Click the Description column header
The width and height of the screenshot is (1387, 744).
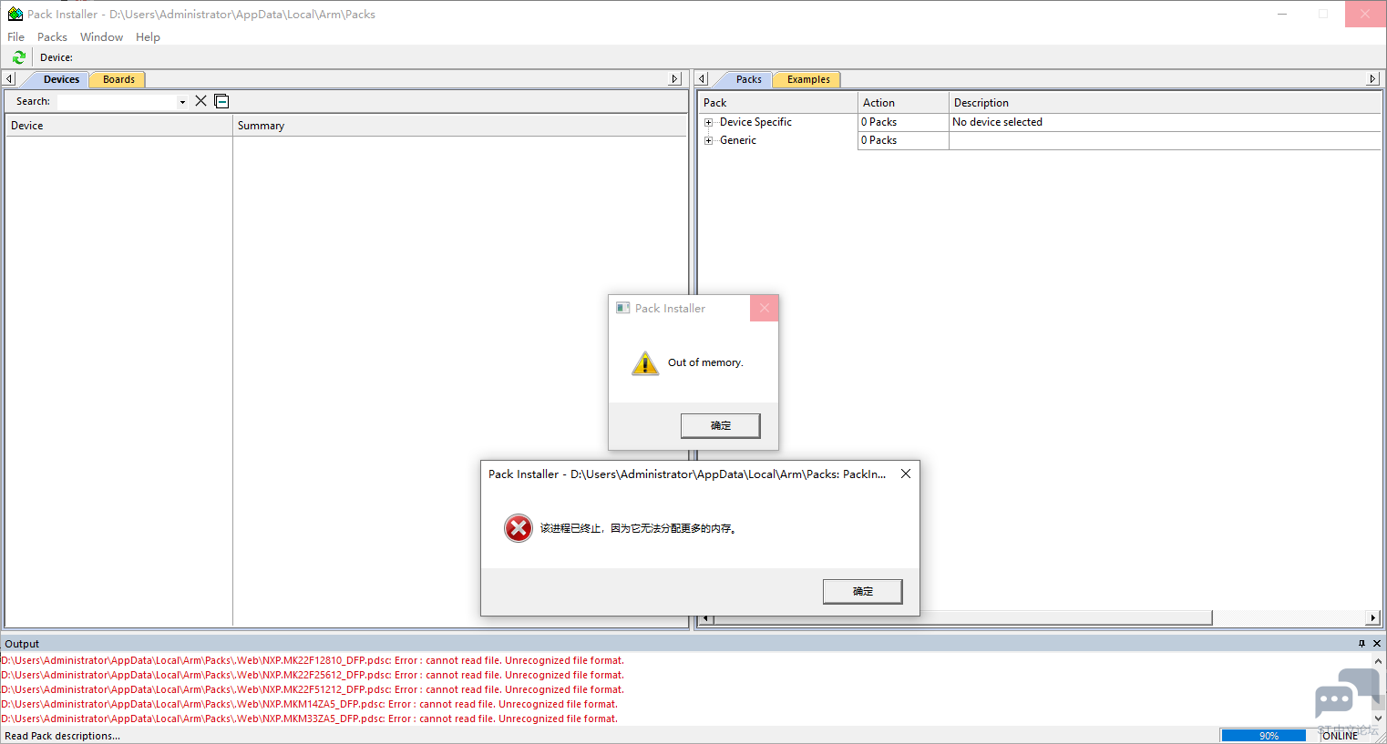pyautogui.click(x=1165, y=103)
